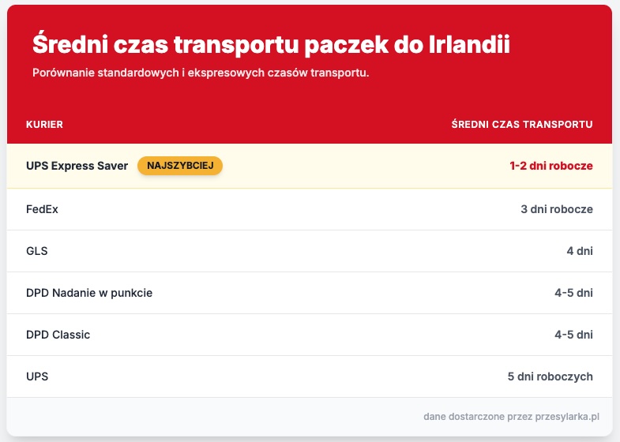Click the heading about paczek do Irlandii
The height and width of the screenshot is (442, 620).
pos(271,44)
